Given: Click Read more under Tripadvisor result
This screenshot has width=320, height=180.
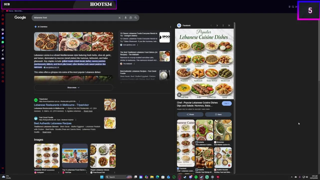Looking at the screenshot, I should pyautogui.click(x=88, y=111).
